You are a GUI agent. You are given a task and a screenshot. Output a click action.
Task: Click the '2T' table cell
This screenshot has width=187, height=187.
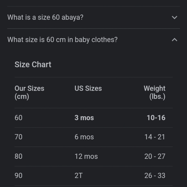pyautogui.click(x=78, y=175)
